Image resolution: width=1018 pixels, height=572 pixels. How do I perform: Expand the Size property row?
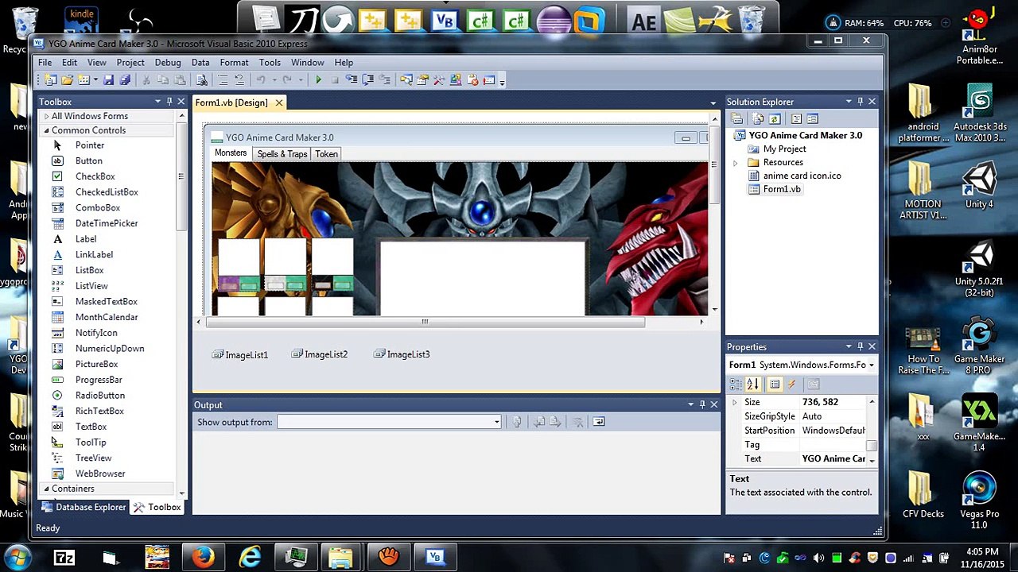point(735,403)
